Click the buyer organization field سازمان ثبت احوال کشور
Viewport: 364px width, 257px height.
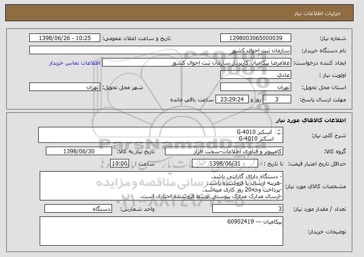(160, 50)
